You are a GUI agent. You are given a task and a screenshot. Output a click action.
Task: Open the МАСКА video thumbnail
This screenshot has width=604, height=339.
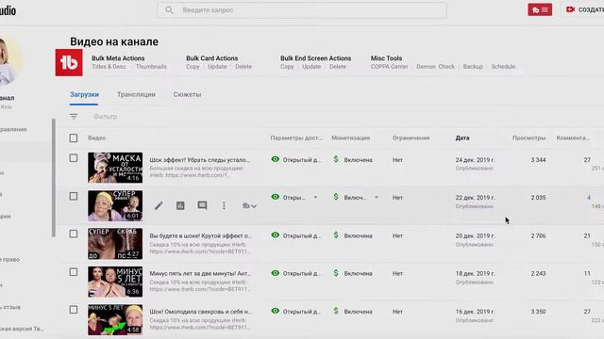[x=115, y=168]
